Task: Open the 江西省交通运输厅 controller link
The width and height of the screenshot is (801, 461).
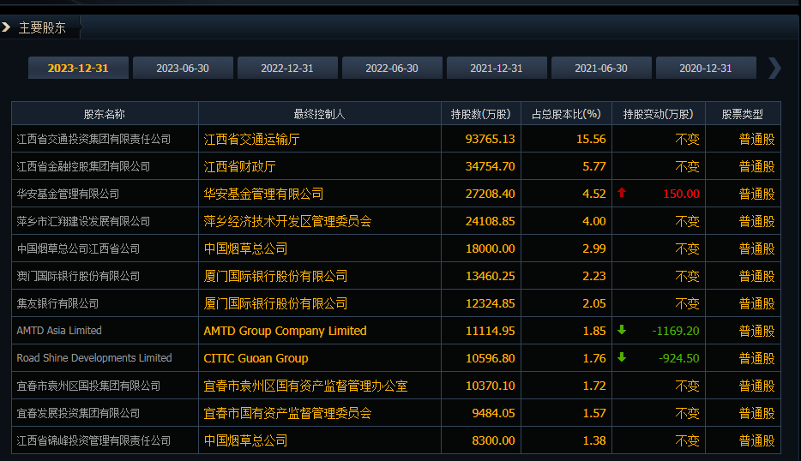Action: click(x=251, y=139)
